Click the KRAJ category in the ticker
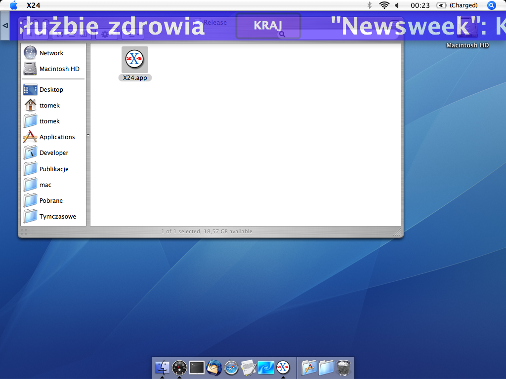This screenshot has width=506, height=379. tap(268, 26)
